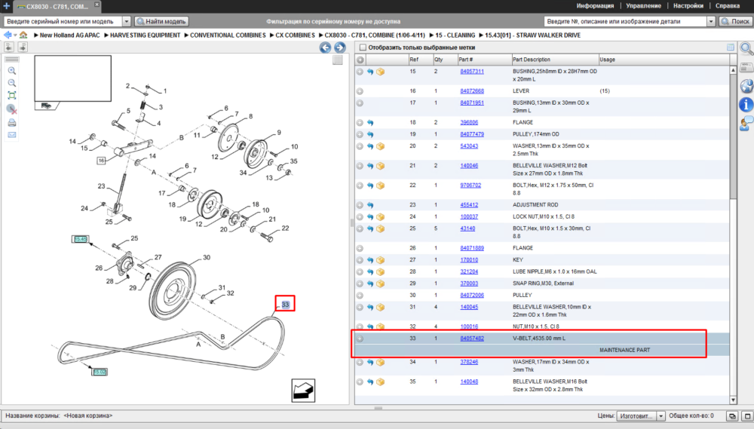
Task: Go to next illustration blue arrow
Action: (x=339, y=47)
